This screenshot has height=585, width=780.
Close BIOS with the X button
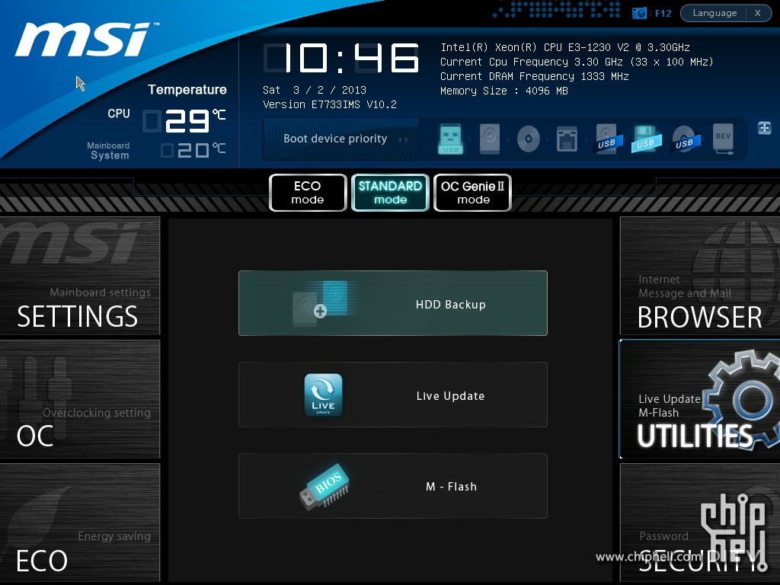758,13
